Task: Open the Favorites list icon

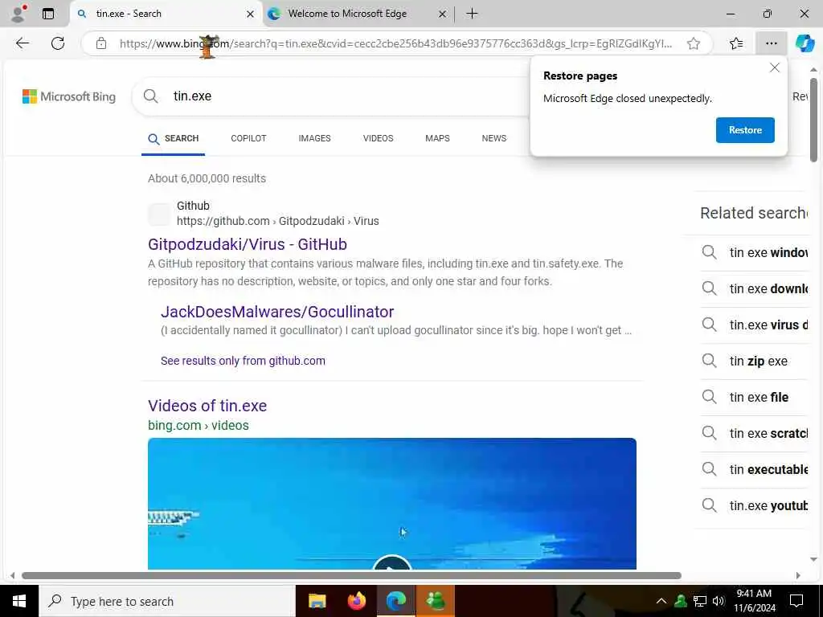Action: (736, 43)
